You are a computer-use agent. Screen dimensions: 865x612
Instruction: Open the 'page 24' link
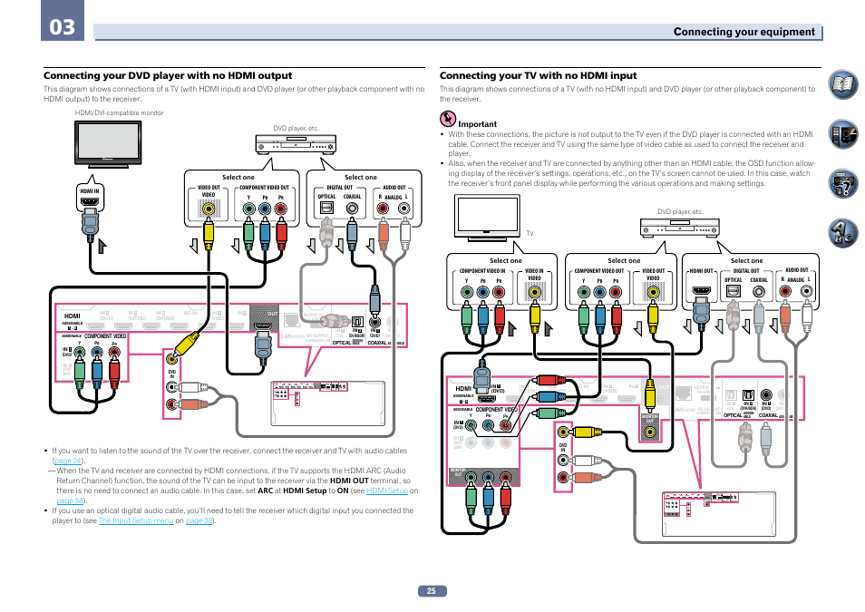click(68, 461)
